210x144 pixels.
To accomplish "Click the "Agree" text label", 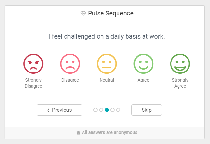I will pos(143,80).
